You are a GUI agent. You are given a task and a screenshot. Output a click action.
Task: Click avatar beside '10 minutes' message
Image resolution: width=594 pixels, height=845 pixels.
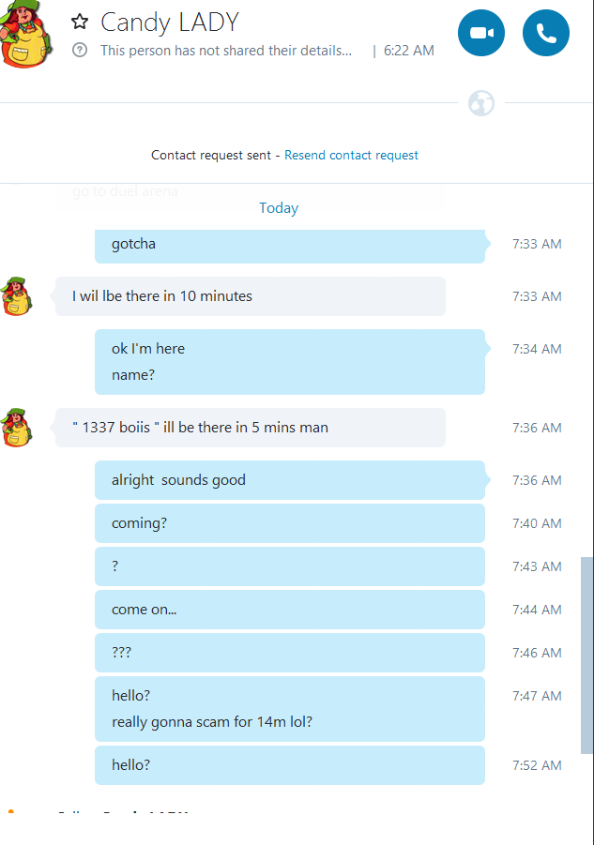click(17, 295)
